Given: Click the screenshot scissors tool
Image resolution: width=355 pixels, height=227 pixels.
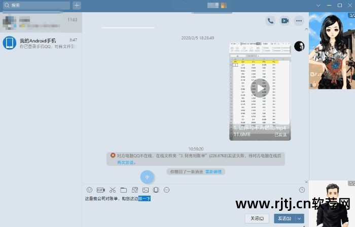Looking at the screenshot, I should pos(113,190).
